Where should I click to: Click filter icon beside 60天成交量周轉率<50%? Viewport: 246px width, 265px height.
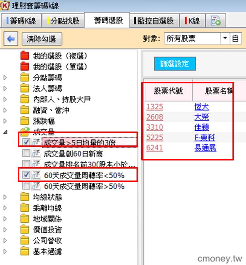tap(36, 175)
